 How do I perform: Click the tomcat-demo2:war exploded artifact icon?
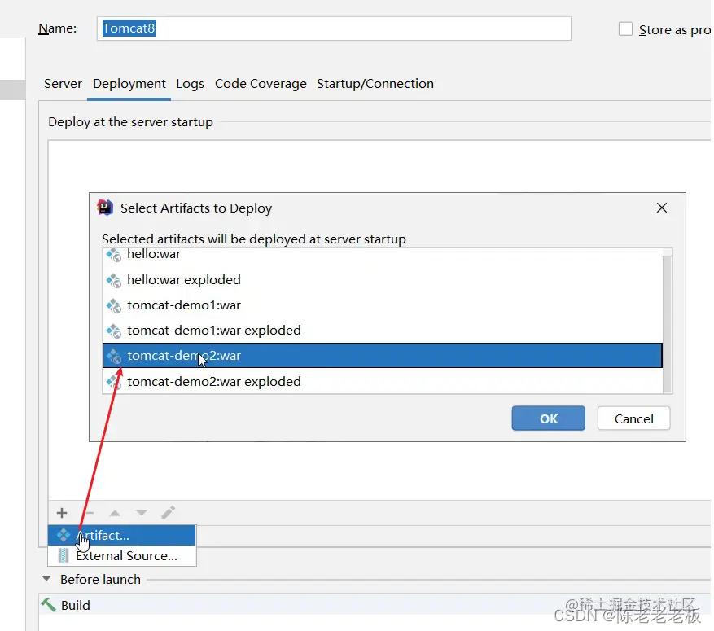pos(114,382)
